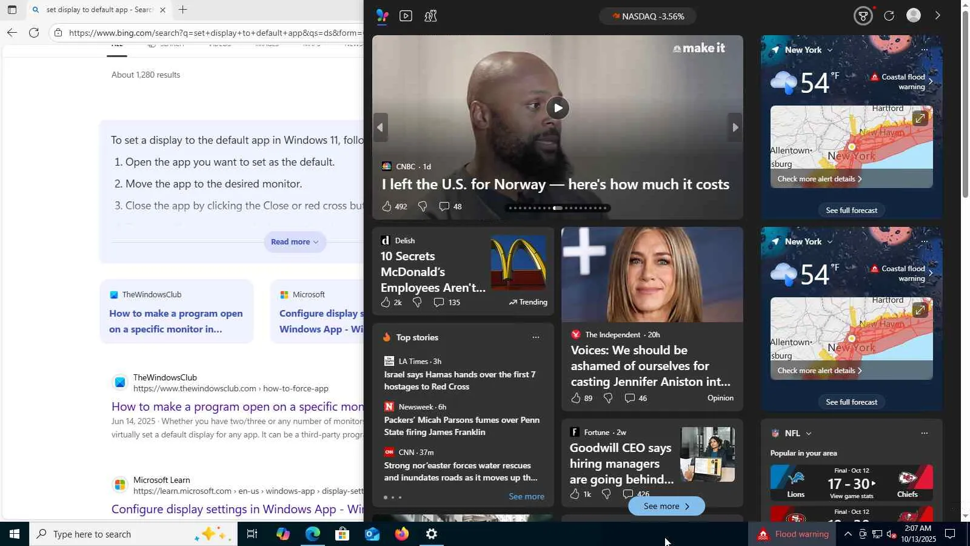Expand Read more in Bing answer
This screenshot has height=546, width=970.
tap(295, 241)
